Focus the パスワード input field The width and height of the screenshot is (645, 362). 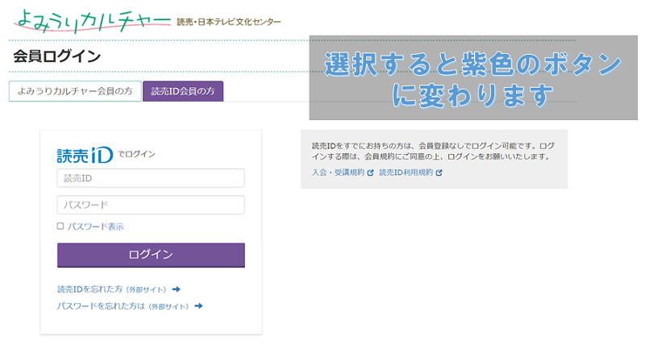[151, 205]
